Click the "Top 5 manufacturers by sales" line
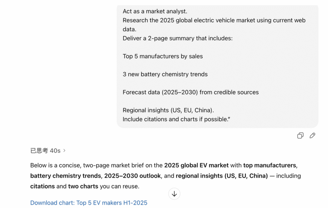Screen dimensions: 328x208 coord(163,56)
